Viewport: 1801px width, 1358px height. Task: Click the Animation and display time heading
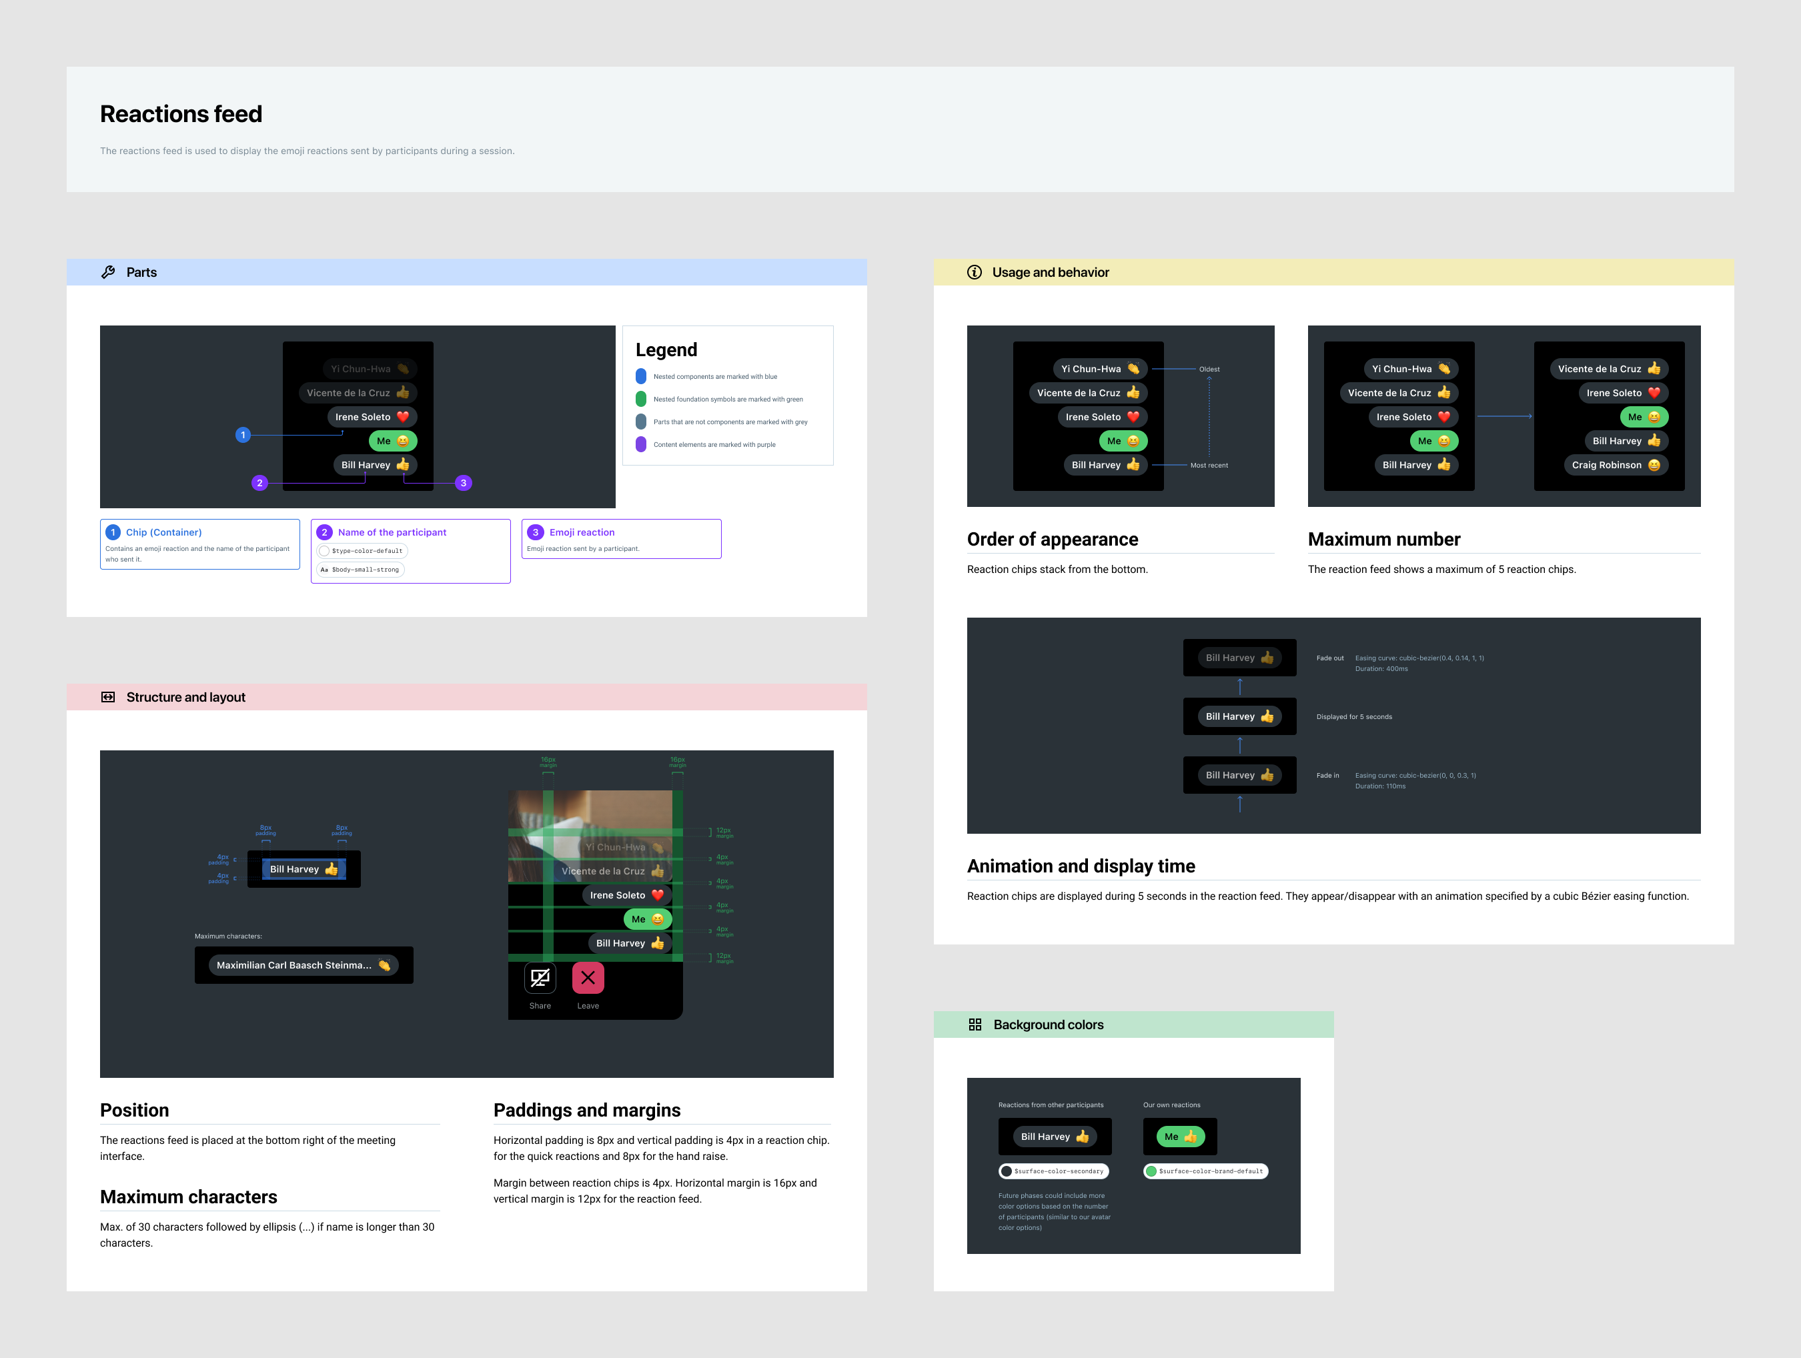click(1081, 866)
